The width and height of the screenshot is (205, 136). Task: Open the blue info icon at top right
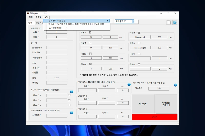click(x=175, y=22)
